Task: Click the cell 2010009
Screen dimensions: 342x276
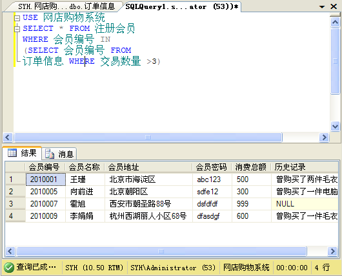Action: click(x=46, y=216)
